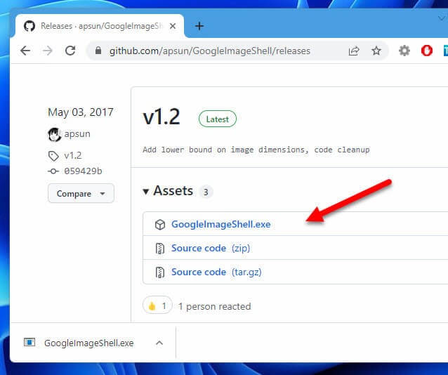Viewport: 448px width, 375px height.
Task: Open apsun's user avatar
Action: pyautogui.click(x=54, y=134)
